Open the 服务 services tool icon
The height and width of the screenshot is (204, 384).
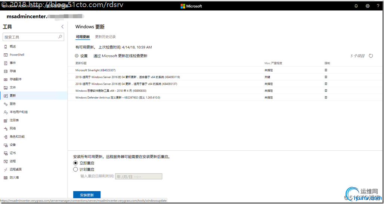(6, 104)
